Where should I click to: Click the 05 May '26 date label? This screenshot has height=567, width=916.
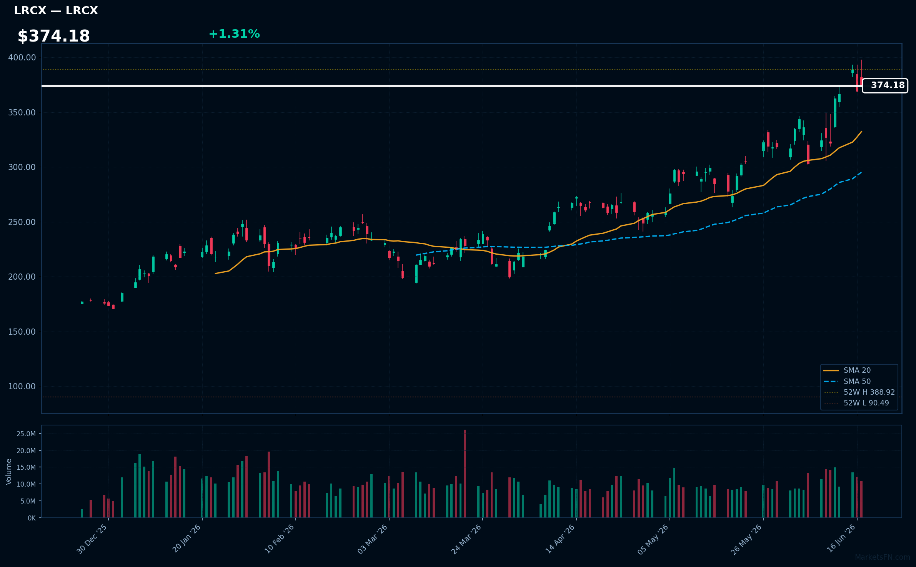pyautogui.click(x=653, y=539)
